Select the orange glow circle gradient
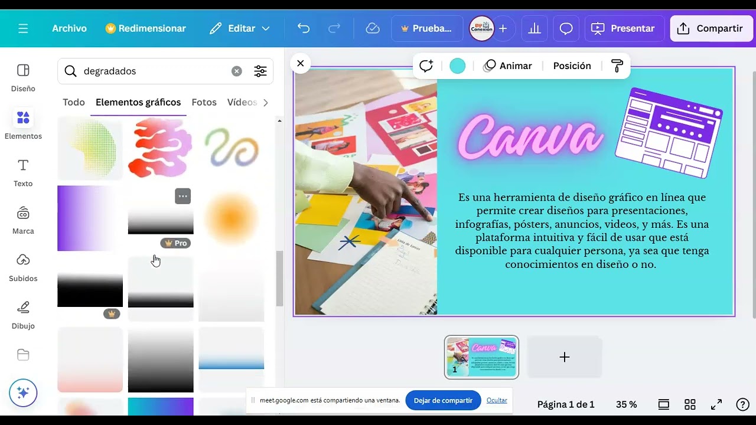Viewport: 756px width, 425px height. coord(231,218)
